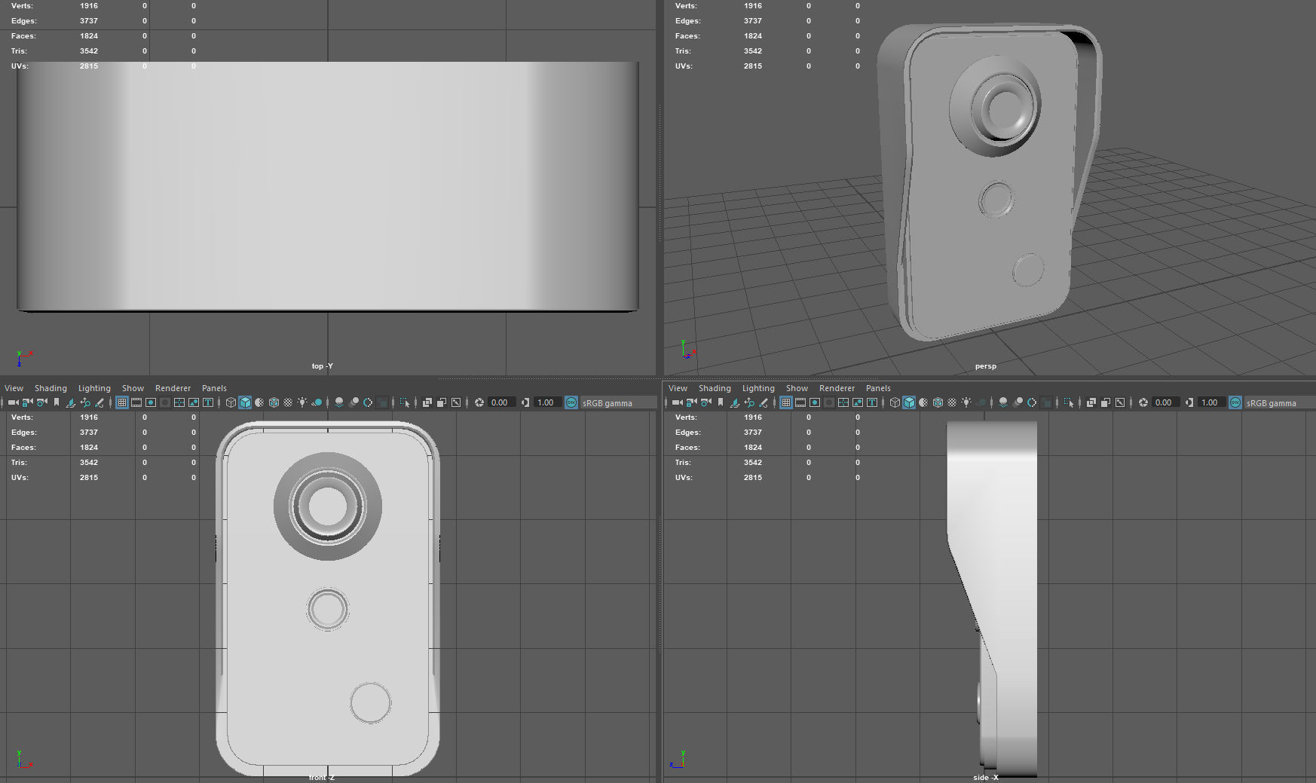Image resolution: width=1316 pixels, height=783 pixels.
Task: Open View menu in side panel
Action: coord(678,388)
